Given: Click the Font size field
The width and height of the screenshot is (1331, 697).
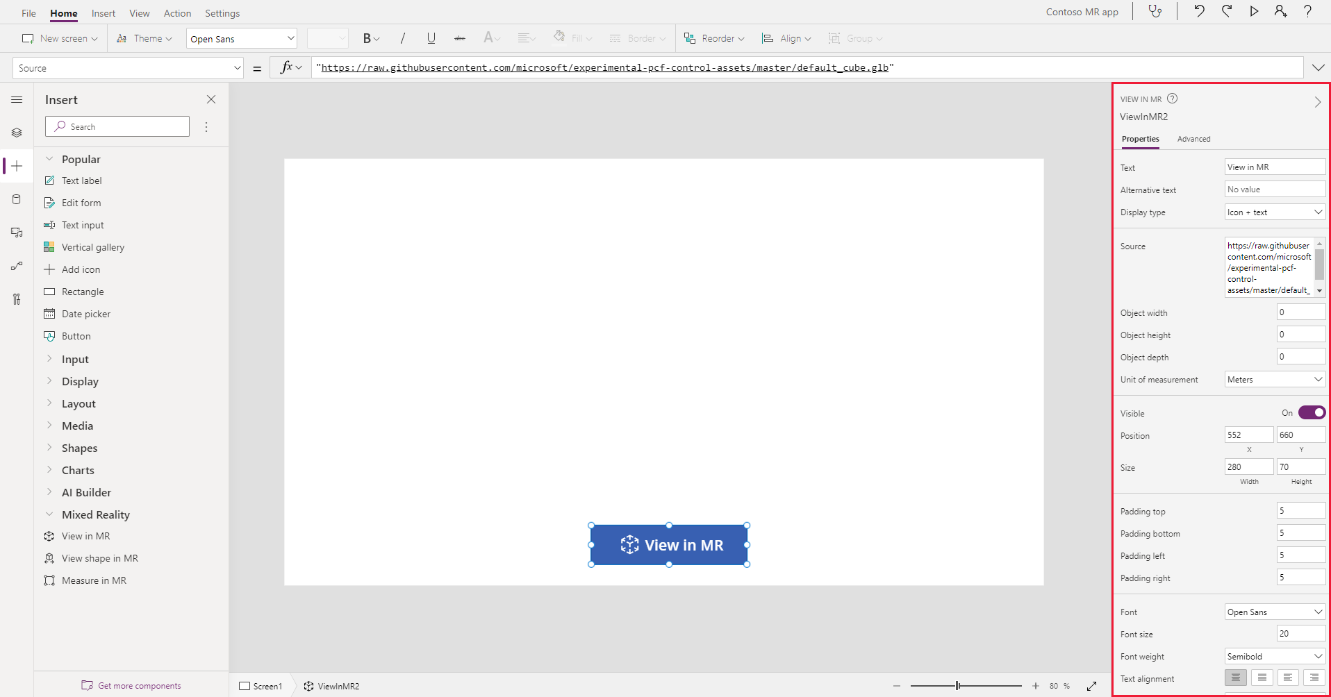Looking at the screenshot, I should [1301, 633].
